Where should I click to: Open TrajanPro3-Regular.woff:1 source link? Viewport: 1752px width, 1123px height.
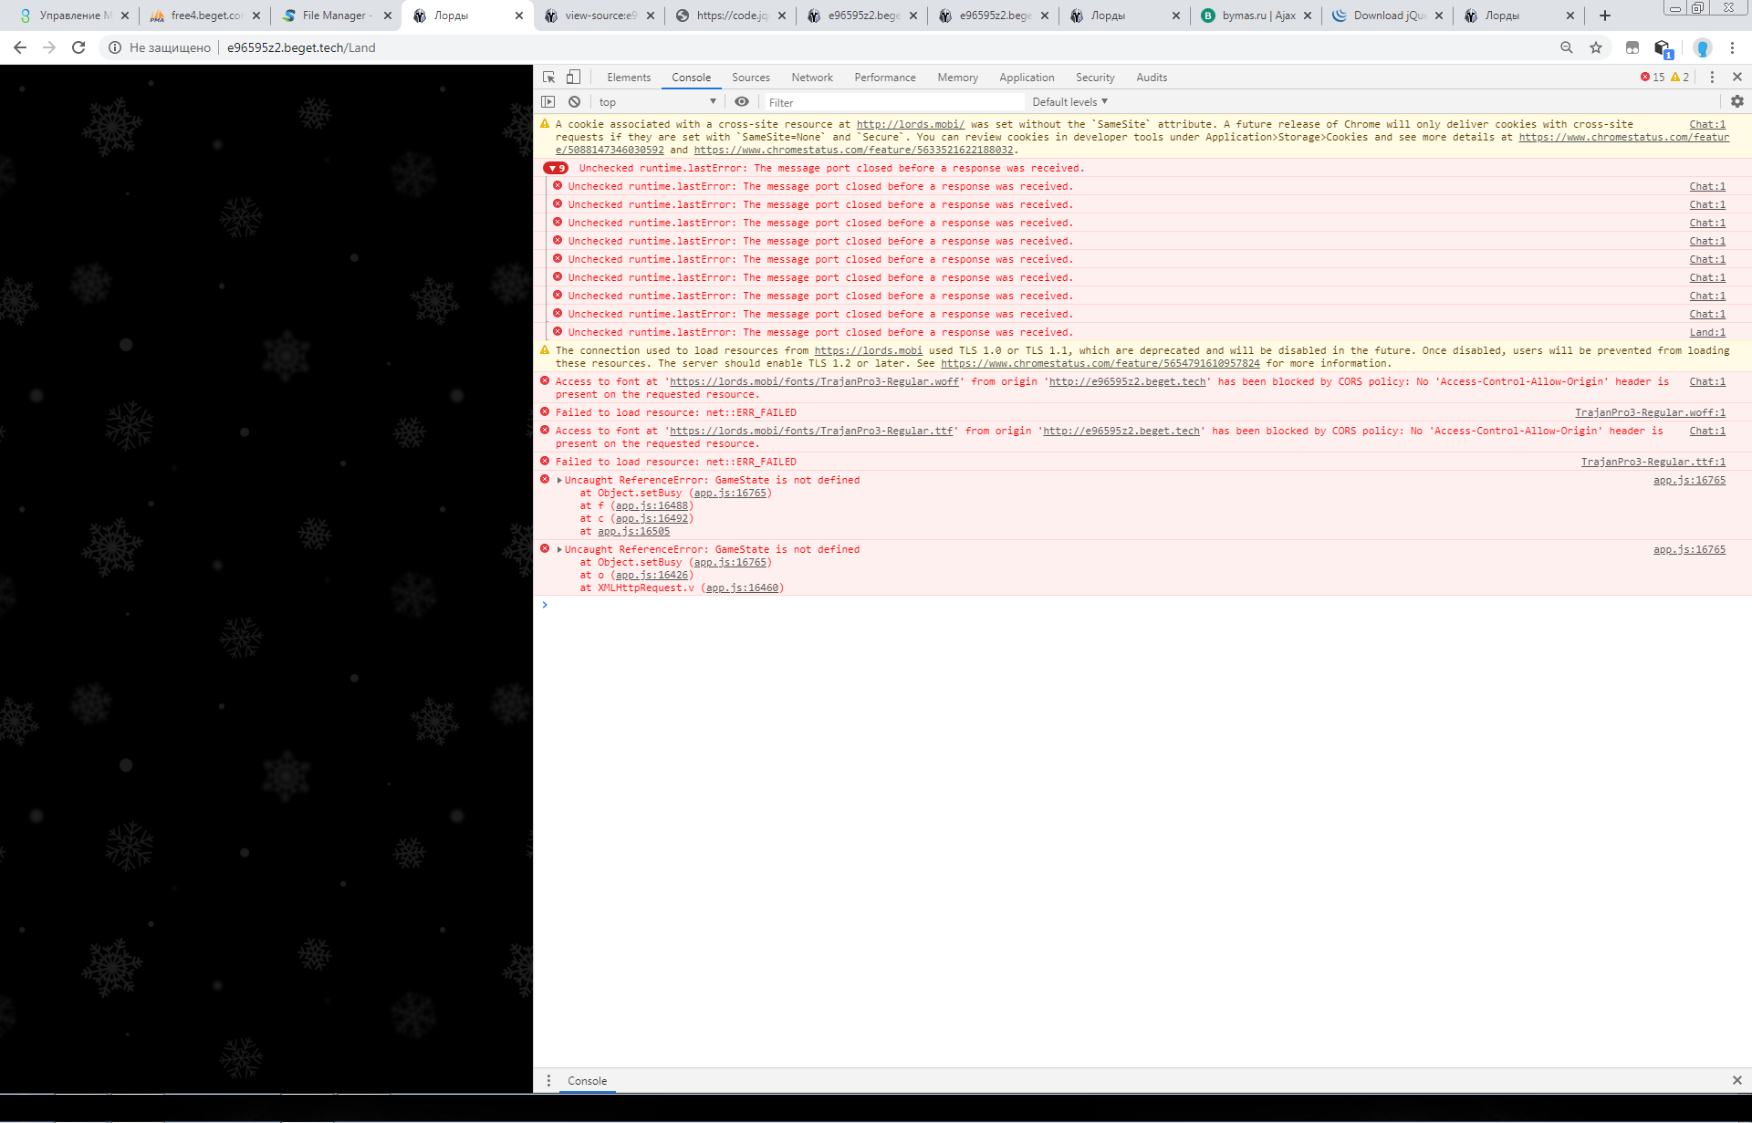[x=1650, y=412]
